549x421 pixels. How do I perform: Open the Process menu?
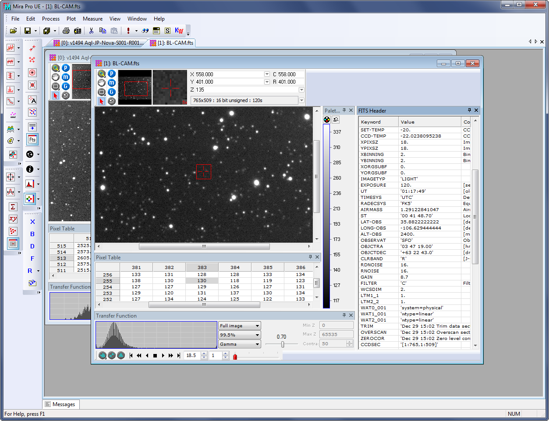coord(51,19)
